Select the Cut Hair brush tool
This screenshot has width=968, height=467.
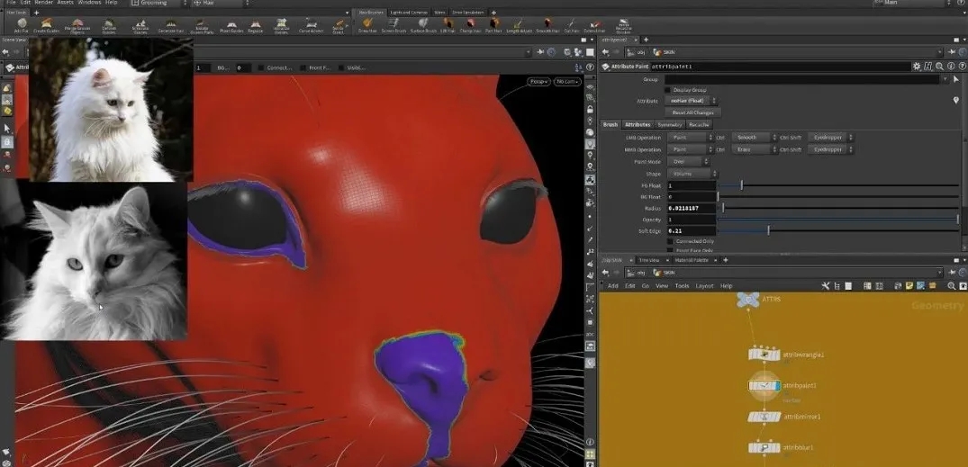572,26
